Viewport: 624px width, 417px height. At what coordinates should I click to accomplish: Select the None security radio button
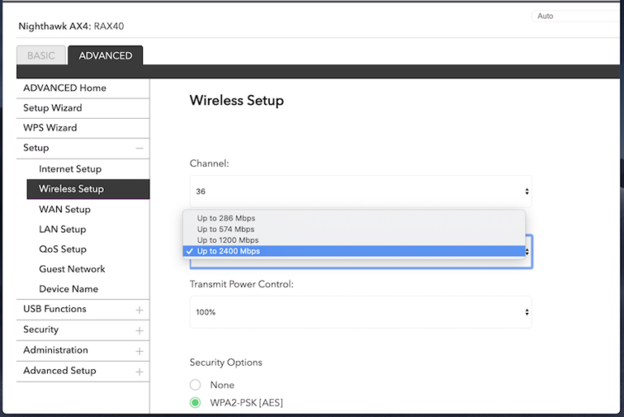[x=195, y=384]
